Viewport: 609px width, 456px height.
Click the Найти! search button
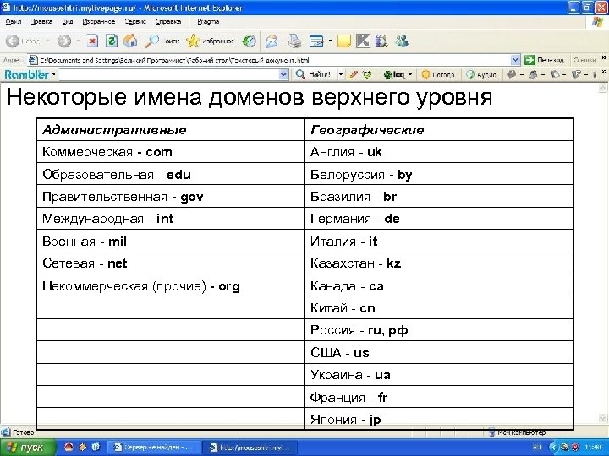coord(313,74)
